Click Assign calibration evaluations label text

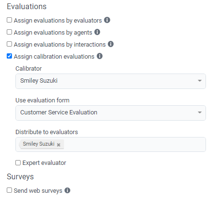54,57
